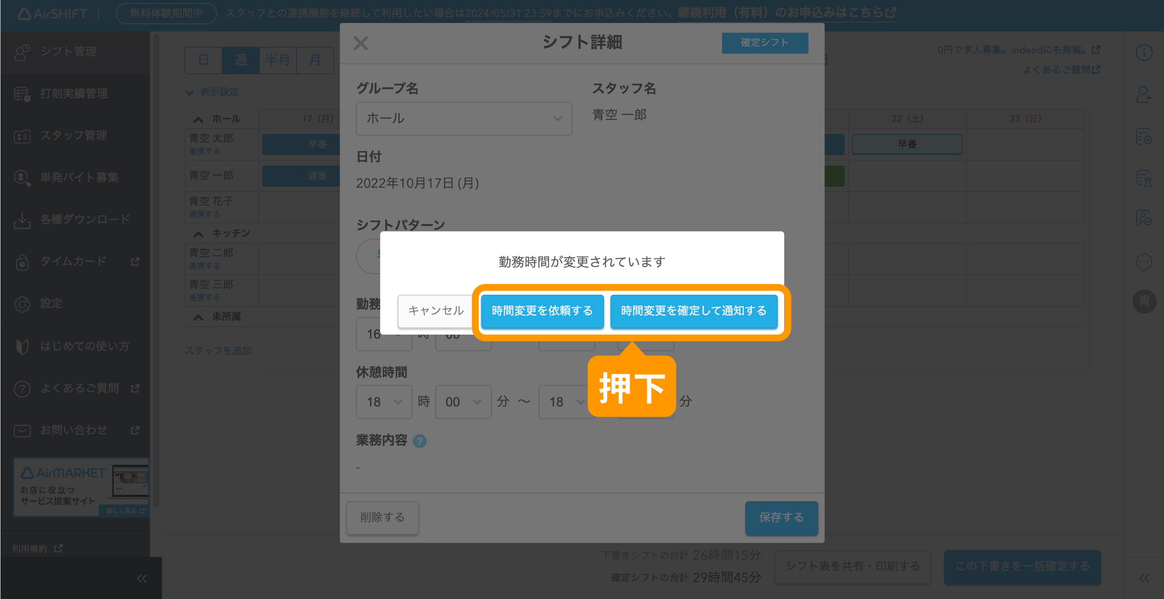
Task: Collapse the ホール group
Action: coord(198,119)
